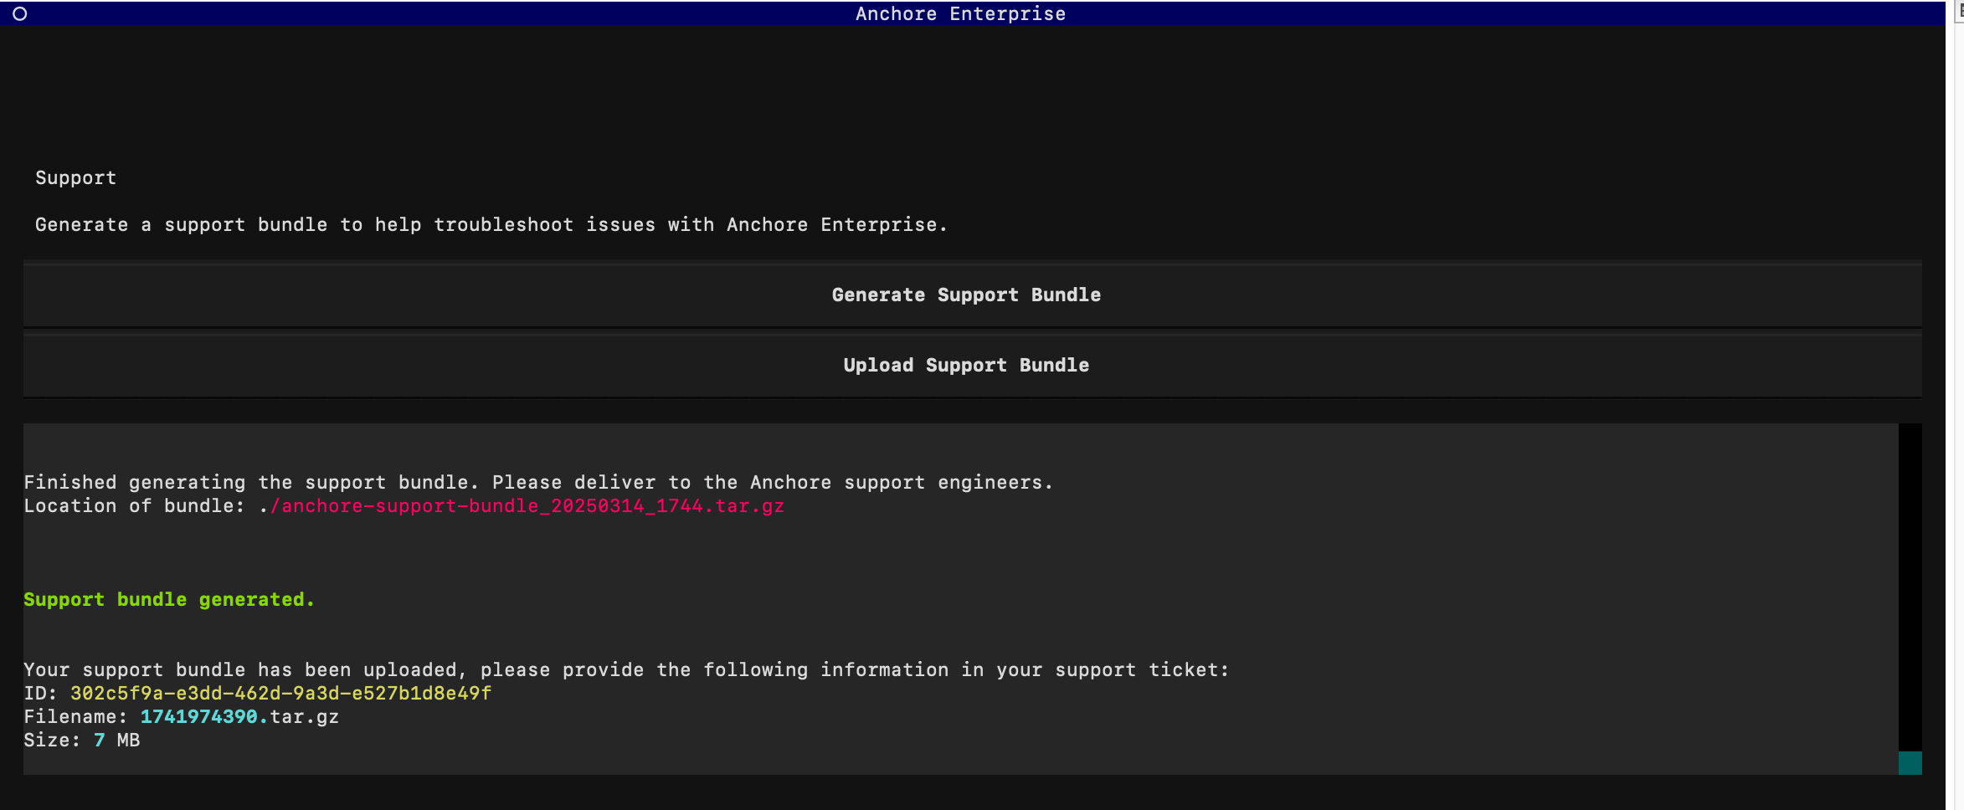Click the 'Location of bundle:' label

pos(134,506)
